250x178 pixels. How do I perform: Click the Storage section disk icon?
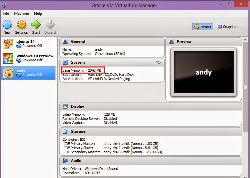pyautogui.click(x=65, y=131)
